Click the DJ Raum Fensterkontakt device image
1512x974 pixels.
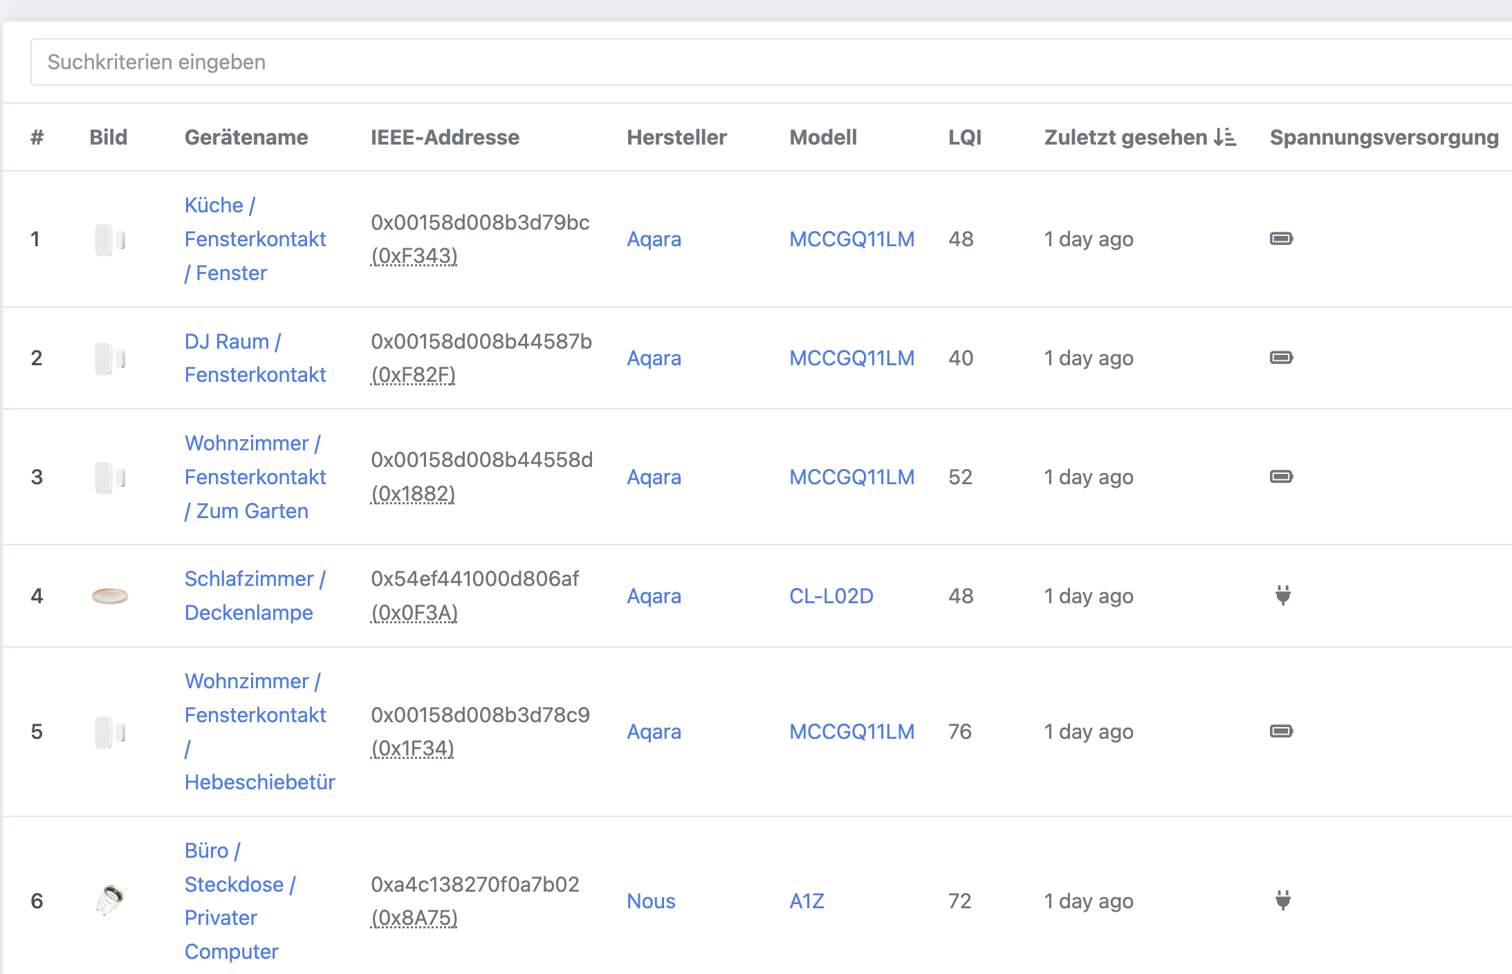110,358
